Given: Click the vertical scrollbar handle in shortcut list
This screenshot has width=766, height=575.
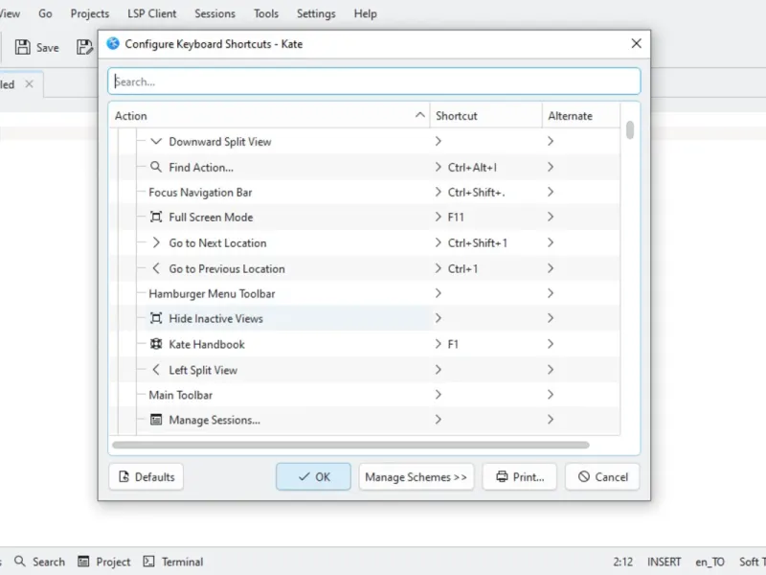Looking at the screenshot, I should coord(630,130).
